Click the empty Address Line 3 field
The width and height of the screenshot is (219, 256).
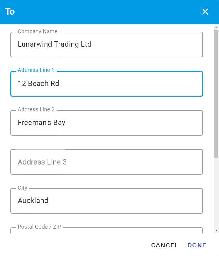coord(106,162)
